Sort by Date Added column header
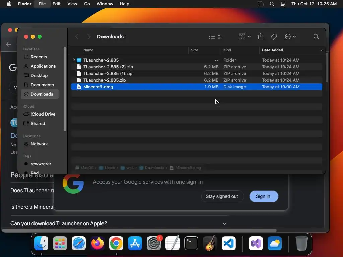 pos(272,50)
